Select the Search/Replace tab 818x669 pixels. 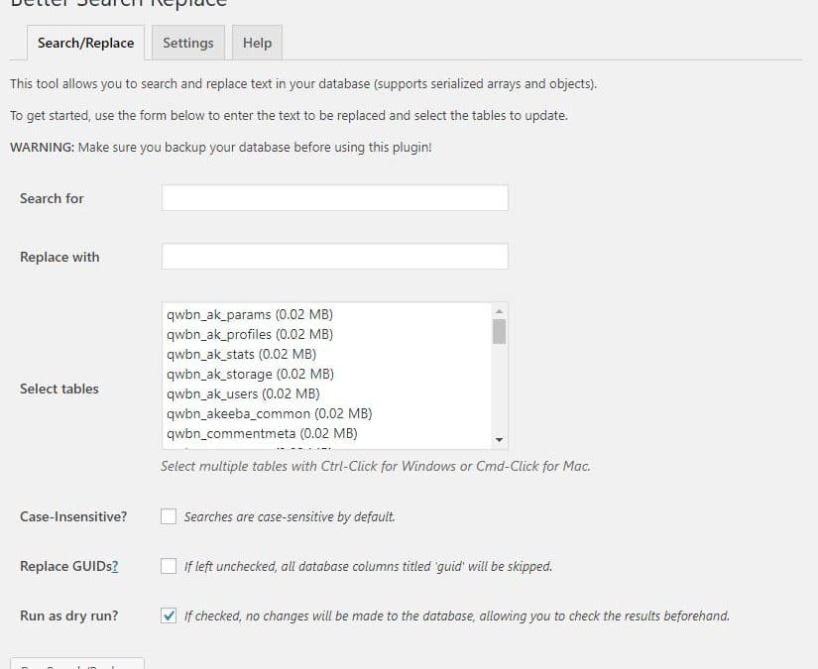(x=86, y=43)
